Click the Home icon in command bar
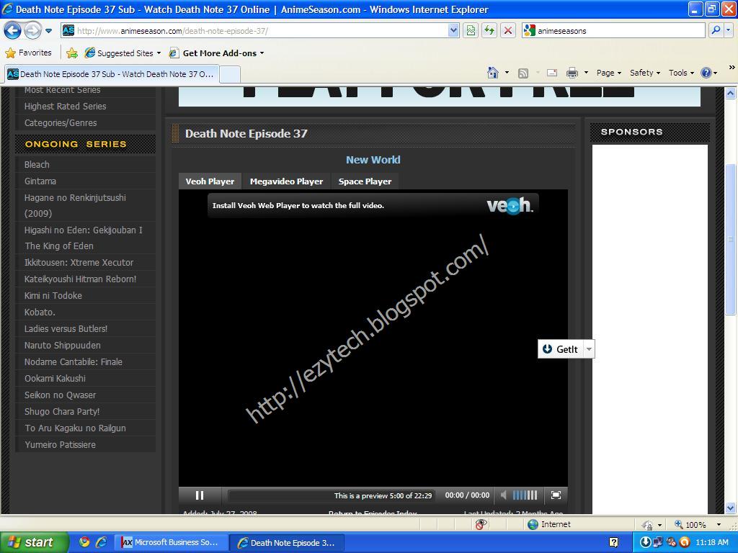738x553 pixels. [x=493, y=73]
